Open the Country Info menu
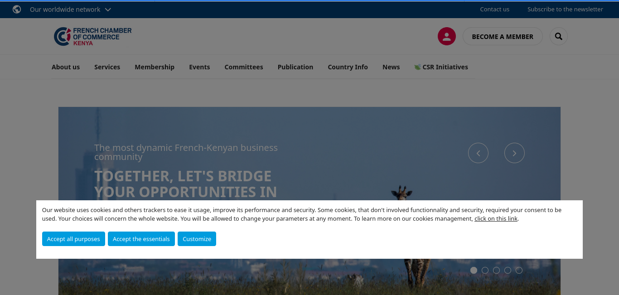Viewport: 619px width, 295px height. tap(348, 67)
